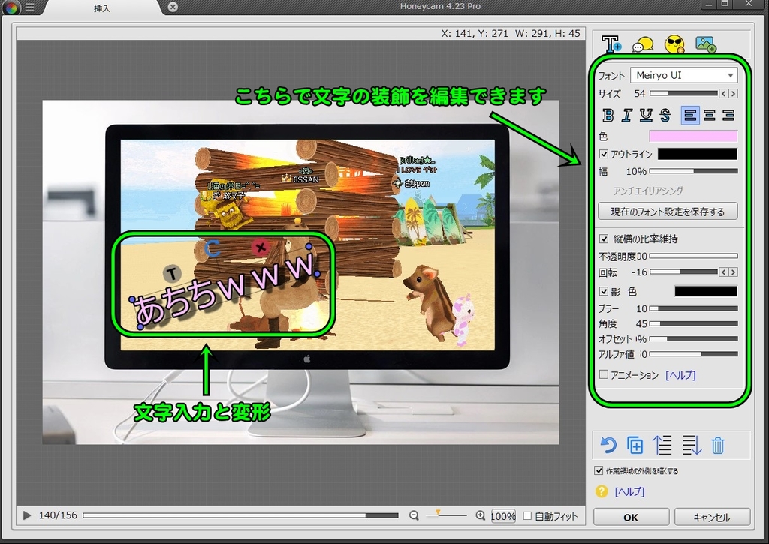Toggle strikethrough text formatting
The width and height of the screenshot is (769, 544).
[x=665, y=115]
